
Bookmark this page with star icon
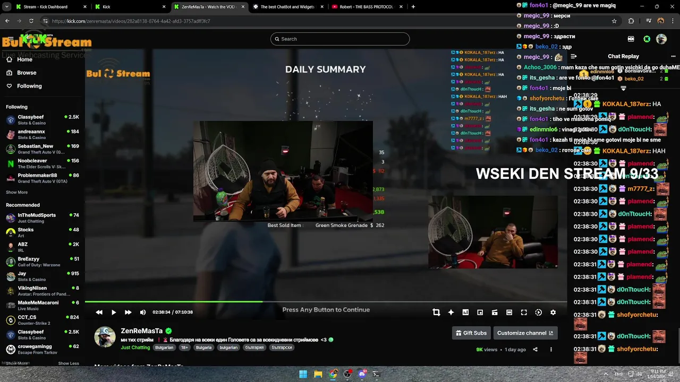pyautogui.click(x=614, y=21)
